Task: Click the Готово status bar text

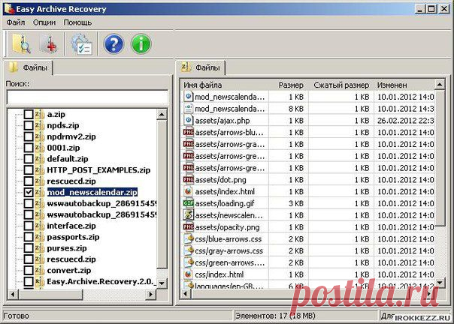Action: 17,316
